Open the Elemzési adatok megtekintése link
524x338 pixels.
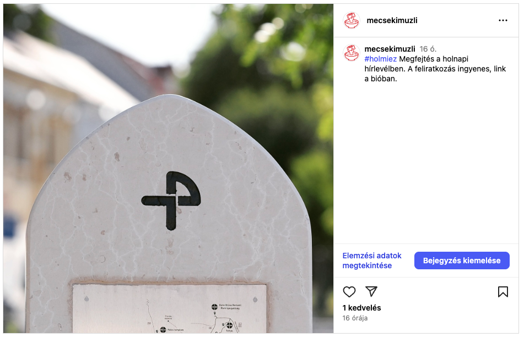[x=371, y=261]
